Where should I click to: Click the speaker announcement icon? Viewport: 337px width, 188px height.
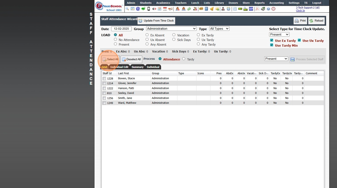[154, 9]
